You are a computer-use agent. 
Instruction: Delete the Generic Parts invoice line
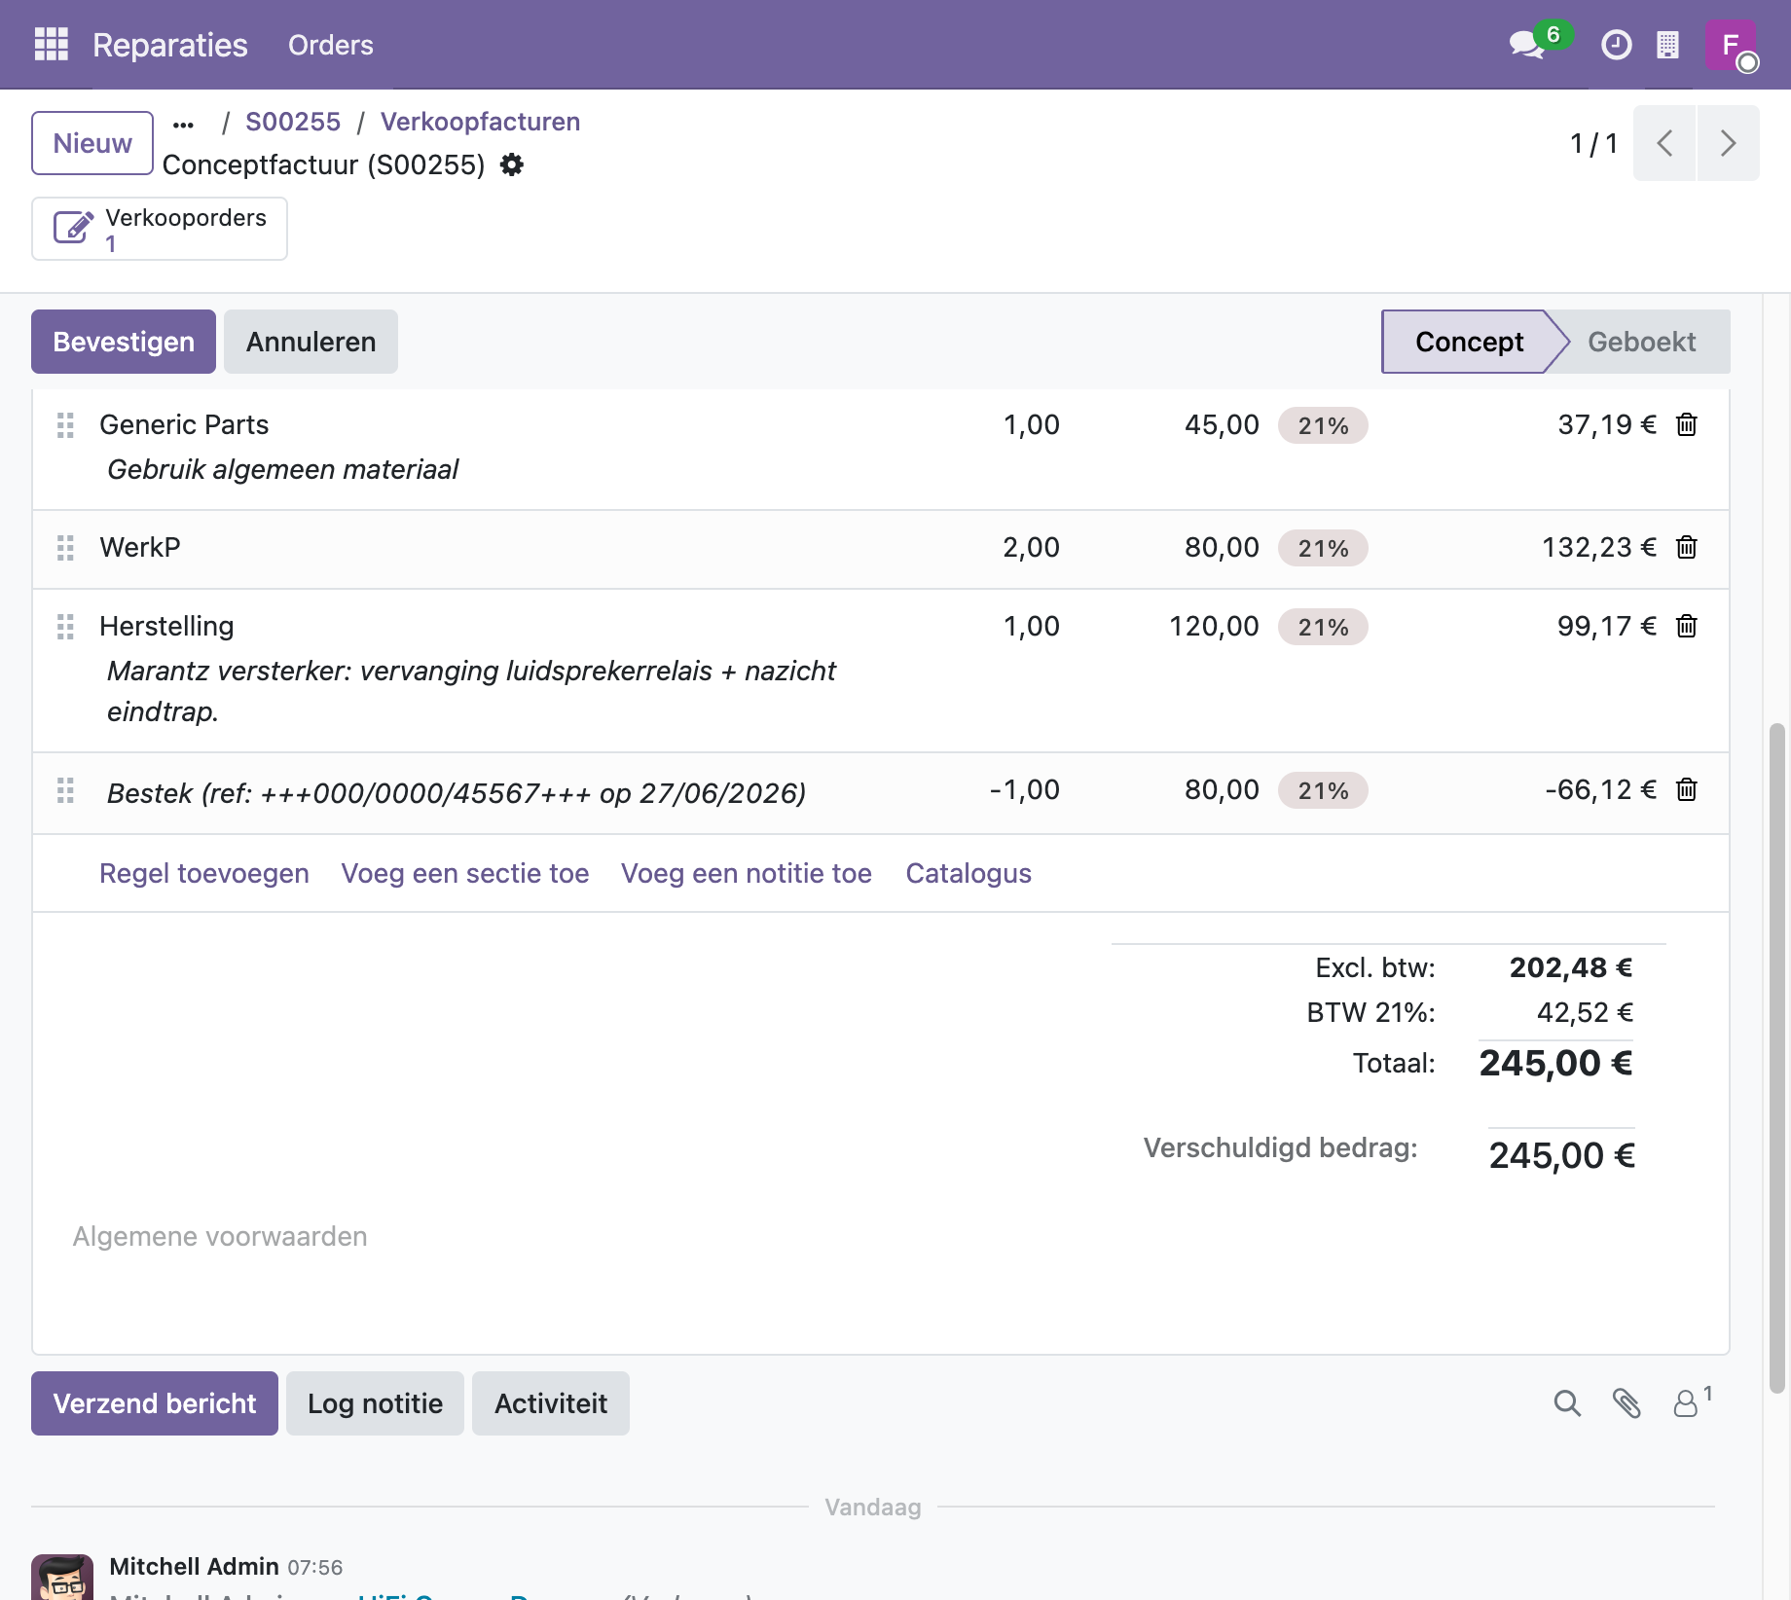tap(1687, 425)
